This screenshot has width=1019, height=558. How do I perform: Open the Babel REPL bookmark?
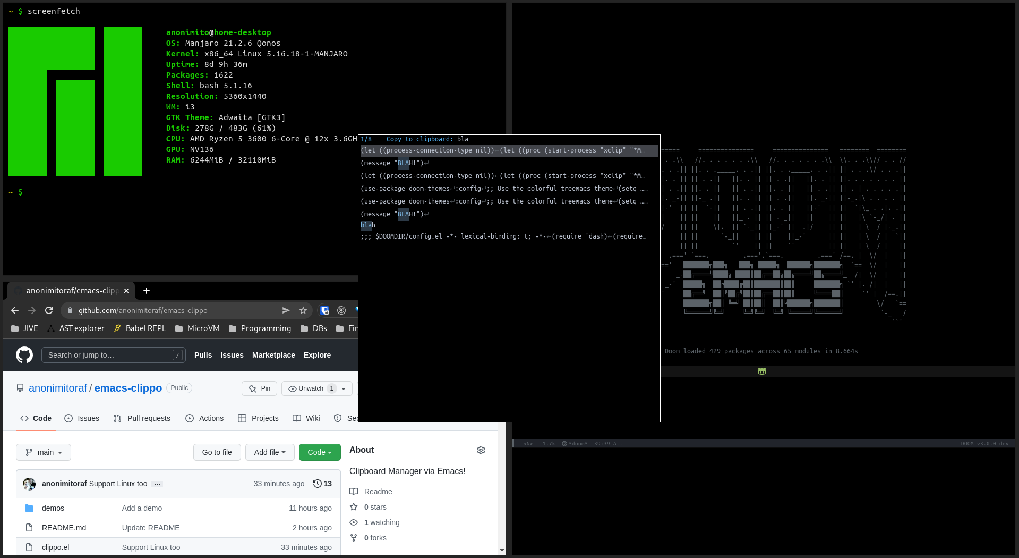coord(140,328)
